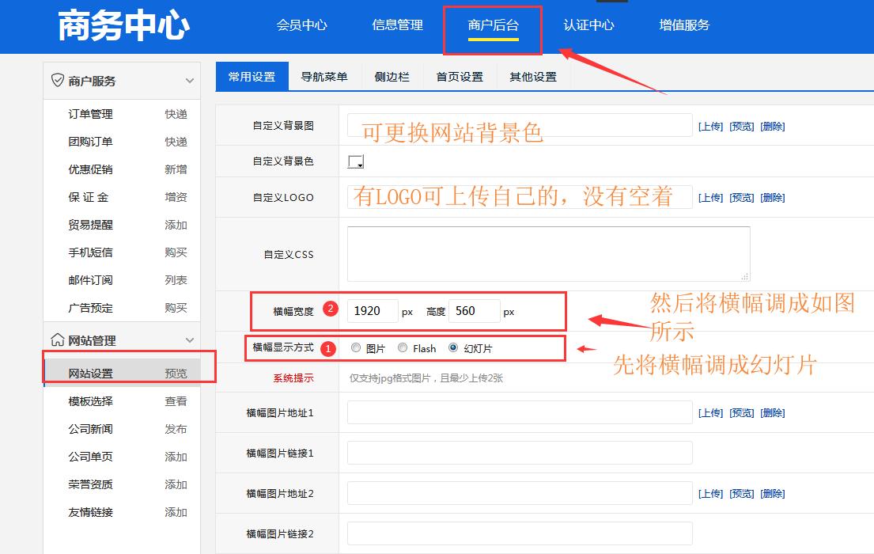Click inside the 自定义CSS textarea
The width and height of the screenshot is (874, 554).
(548, 253)
